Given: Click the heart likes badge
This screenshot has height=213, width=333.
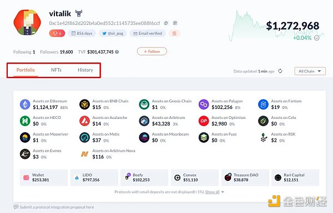Looking at the screenshot, I should pyautogui.click(x=57, y=33).
